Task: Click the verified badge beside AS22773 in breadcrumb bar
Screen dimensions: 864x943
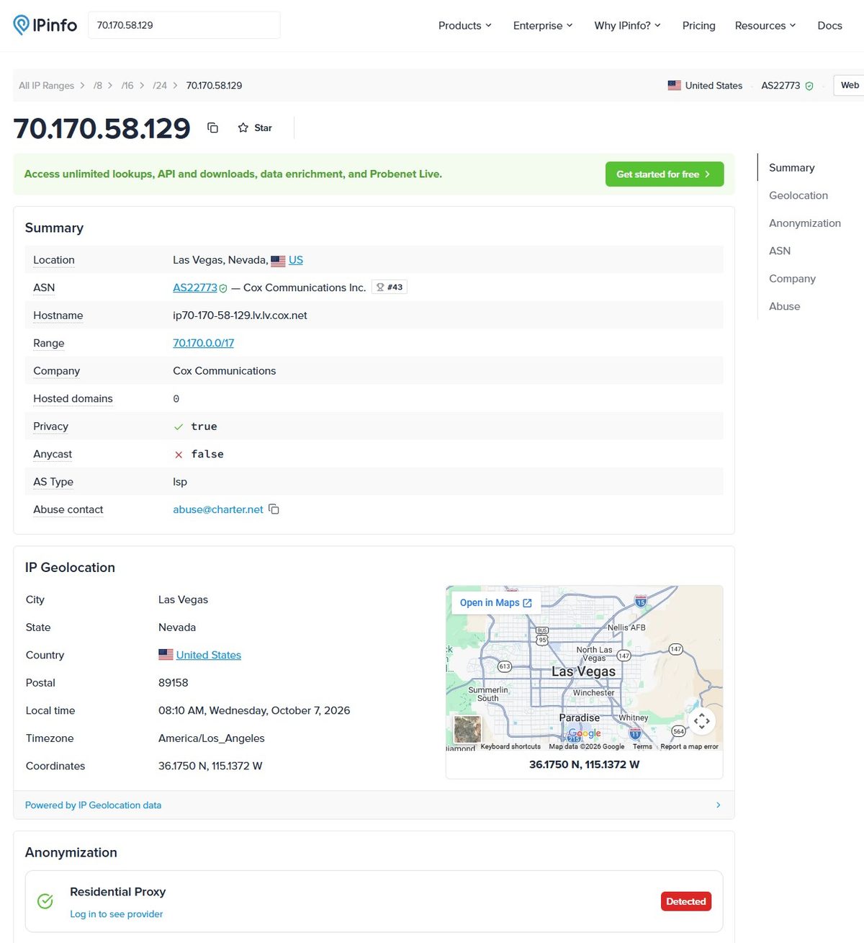Action: (809, 86)
